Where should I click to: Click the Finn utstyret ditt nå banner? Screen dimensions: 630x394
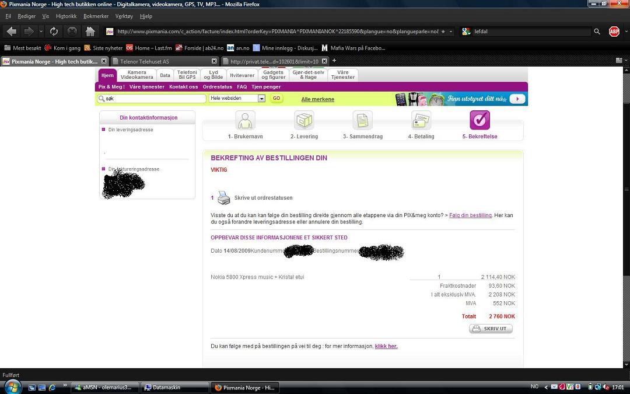pos(460,99)
